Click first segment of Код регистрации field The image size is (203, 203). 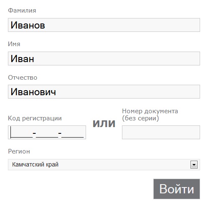click(21, 133)
